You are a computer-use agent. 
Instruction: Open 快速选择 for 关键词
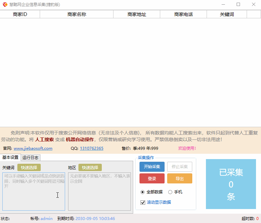(x=29, y=167)
